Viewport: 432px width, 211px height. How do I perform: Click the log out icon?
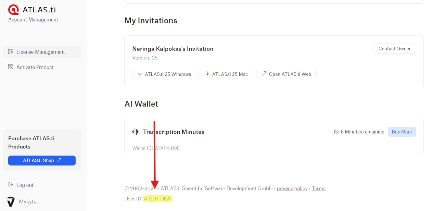[x=11, y=185]
